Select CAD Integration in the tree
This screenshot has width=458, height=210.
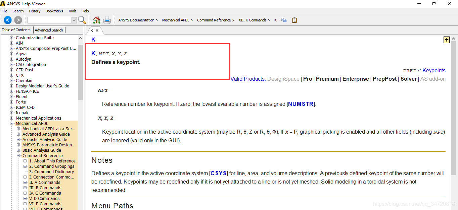click(x=31, y=65)
